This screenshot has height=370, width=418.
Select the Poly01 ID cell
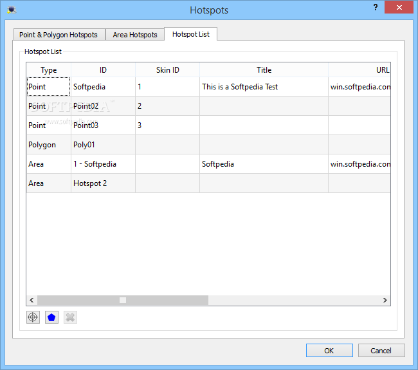103,145
